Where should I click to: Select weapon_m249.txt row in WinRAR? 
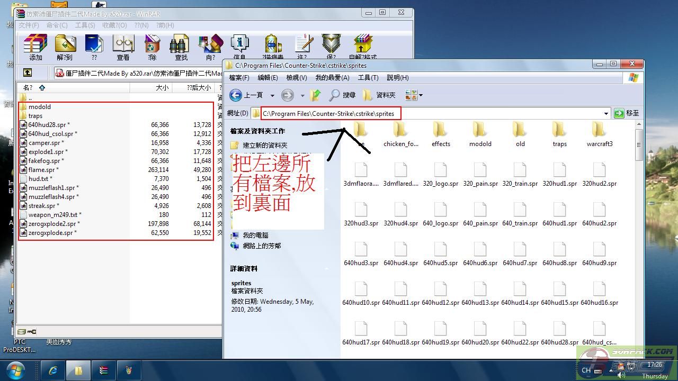(117, 215)
